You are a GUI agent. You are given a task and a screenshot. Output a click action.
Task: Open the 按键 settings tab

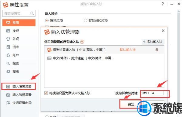click(x=16, y=31)
